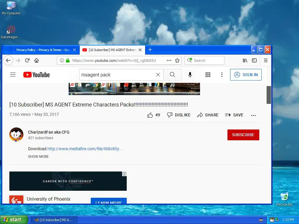Open the Firefox hamburger menu

pyautogui.click(x=266, y=61)
